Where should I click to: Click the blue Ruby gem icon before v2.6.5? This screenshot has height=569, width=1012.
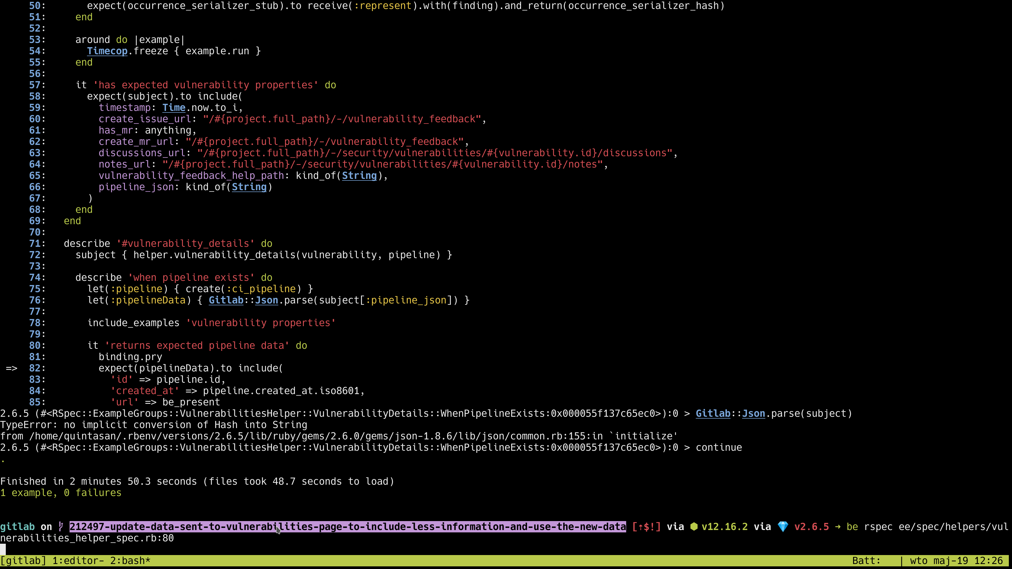click(x=783, y=527)
